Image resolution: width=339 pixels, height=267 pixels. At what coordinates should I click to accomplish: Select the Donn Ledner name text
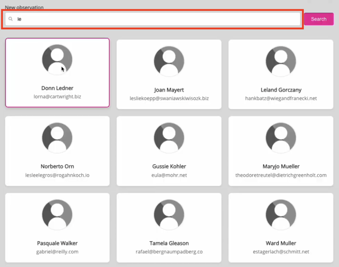57,88
